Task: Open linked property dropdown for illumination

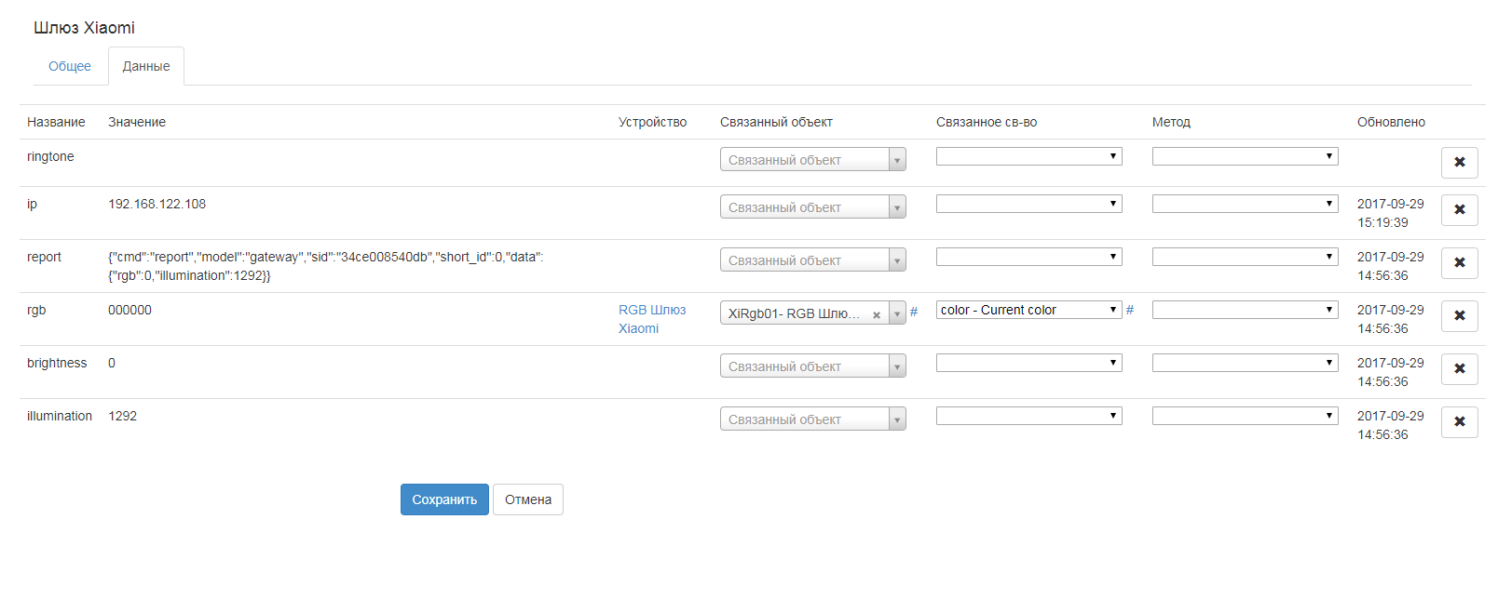Action: tap(1028, 416)
